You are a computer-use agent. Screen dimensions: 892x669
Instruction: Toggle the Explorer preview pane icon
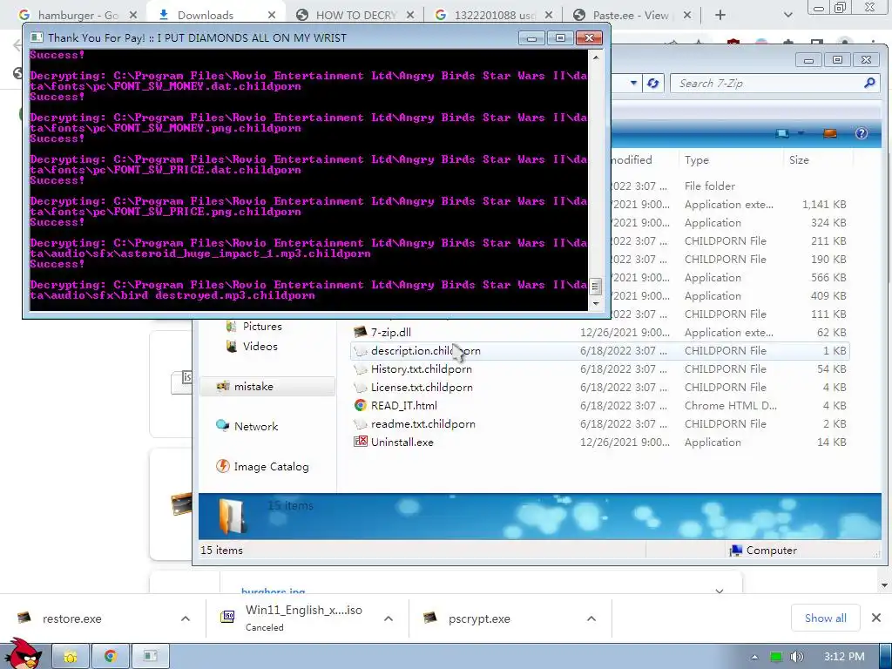(x=830, y=133)
